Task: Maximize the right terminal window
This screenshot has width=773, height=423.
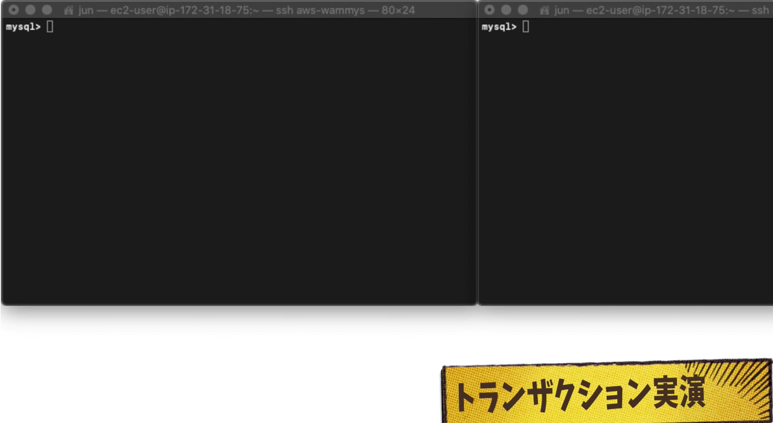Action: click(523, 10)
